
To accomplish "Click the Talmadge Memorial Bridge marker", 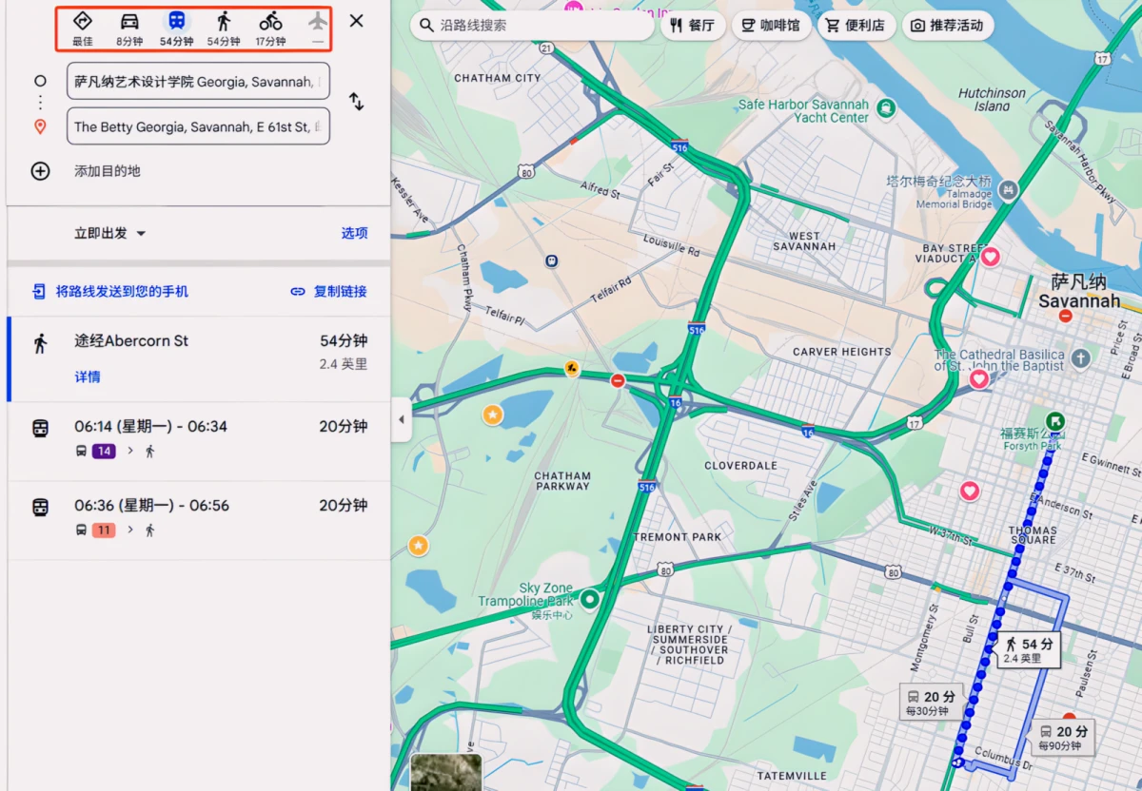I will point(1007,191).
